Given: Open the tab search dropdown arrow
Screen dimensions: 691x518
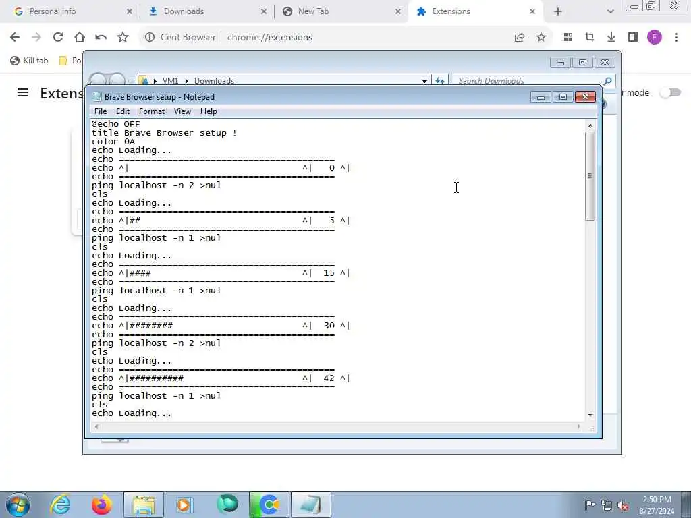Looking at the screenshot, I should [x=610, y=11].
